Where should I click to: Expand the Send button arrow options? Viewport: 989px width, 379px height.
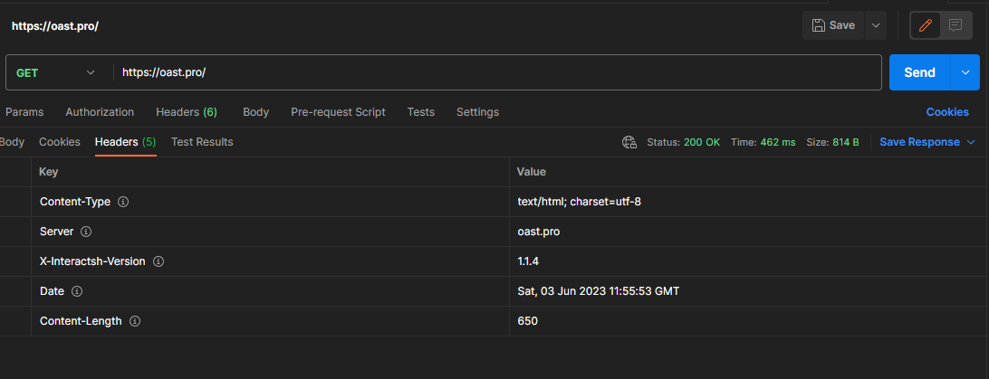pyautogui.click(x=965, y=72)
